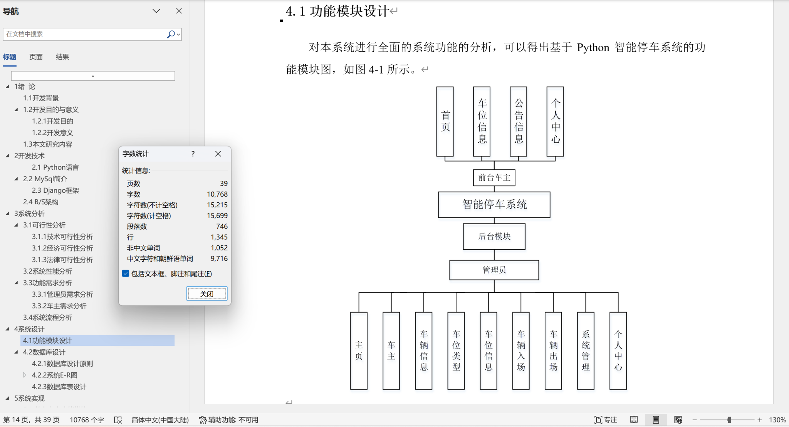Select Web Layout view icon

[x=678, y=420]
